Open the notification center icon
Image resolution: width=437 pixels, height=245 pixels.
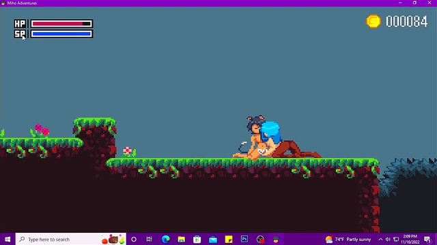click(x=428, y=239)
